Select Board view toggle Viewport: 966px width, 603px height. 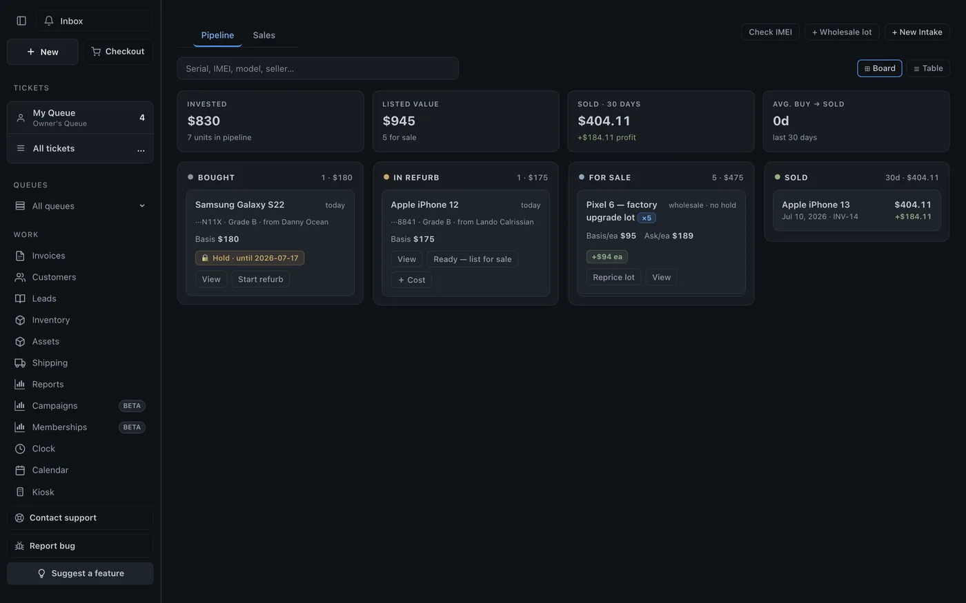point(880,68)
